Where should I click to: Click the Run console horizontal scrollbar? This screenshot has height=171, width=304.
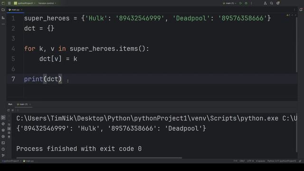tap(99, 158)
